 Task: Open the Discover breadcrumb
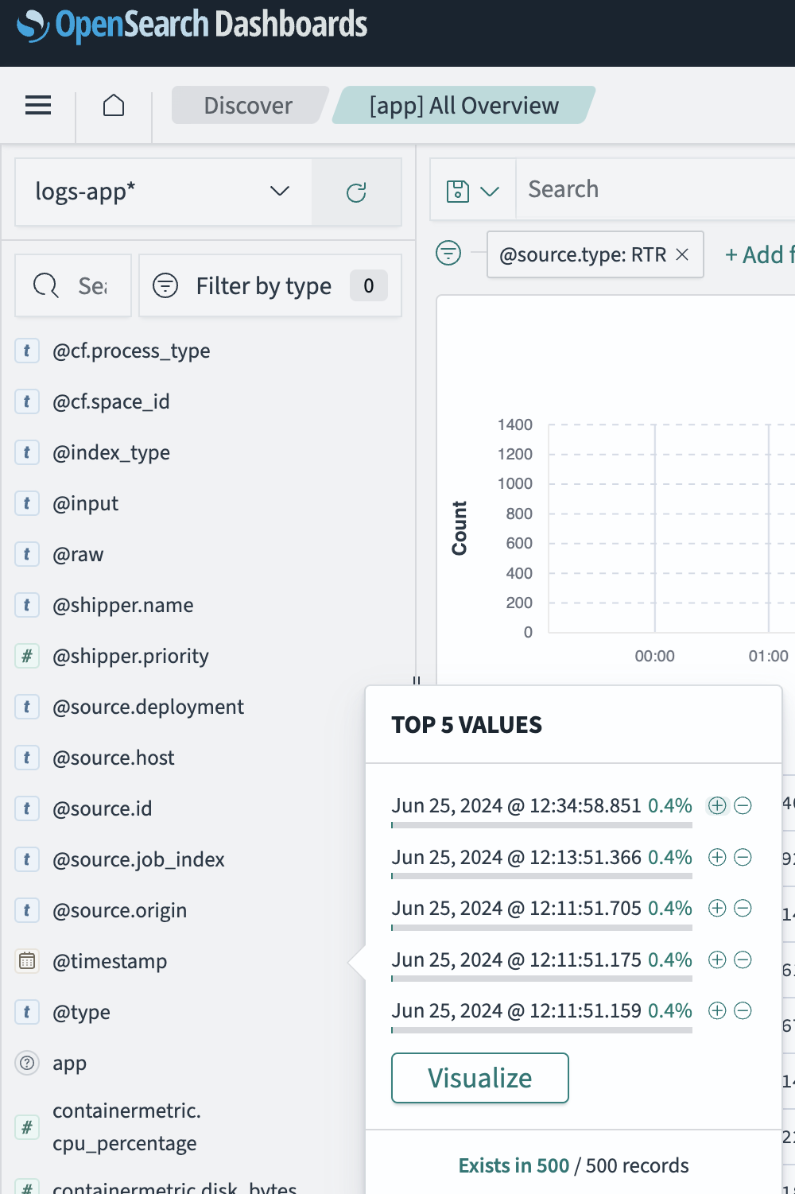pos(248,105)
